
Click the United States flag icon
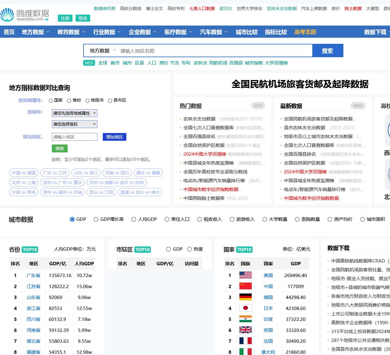coord(245,275)
